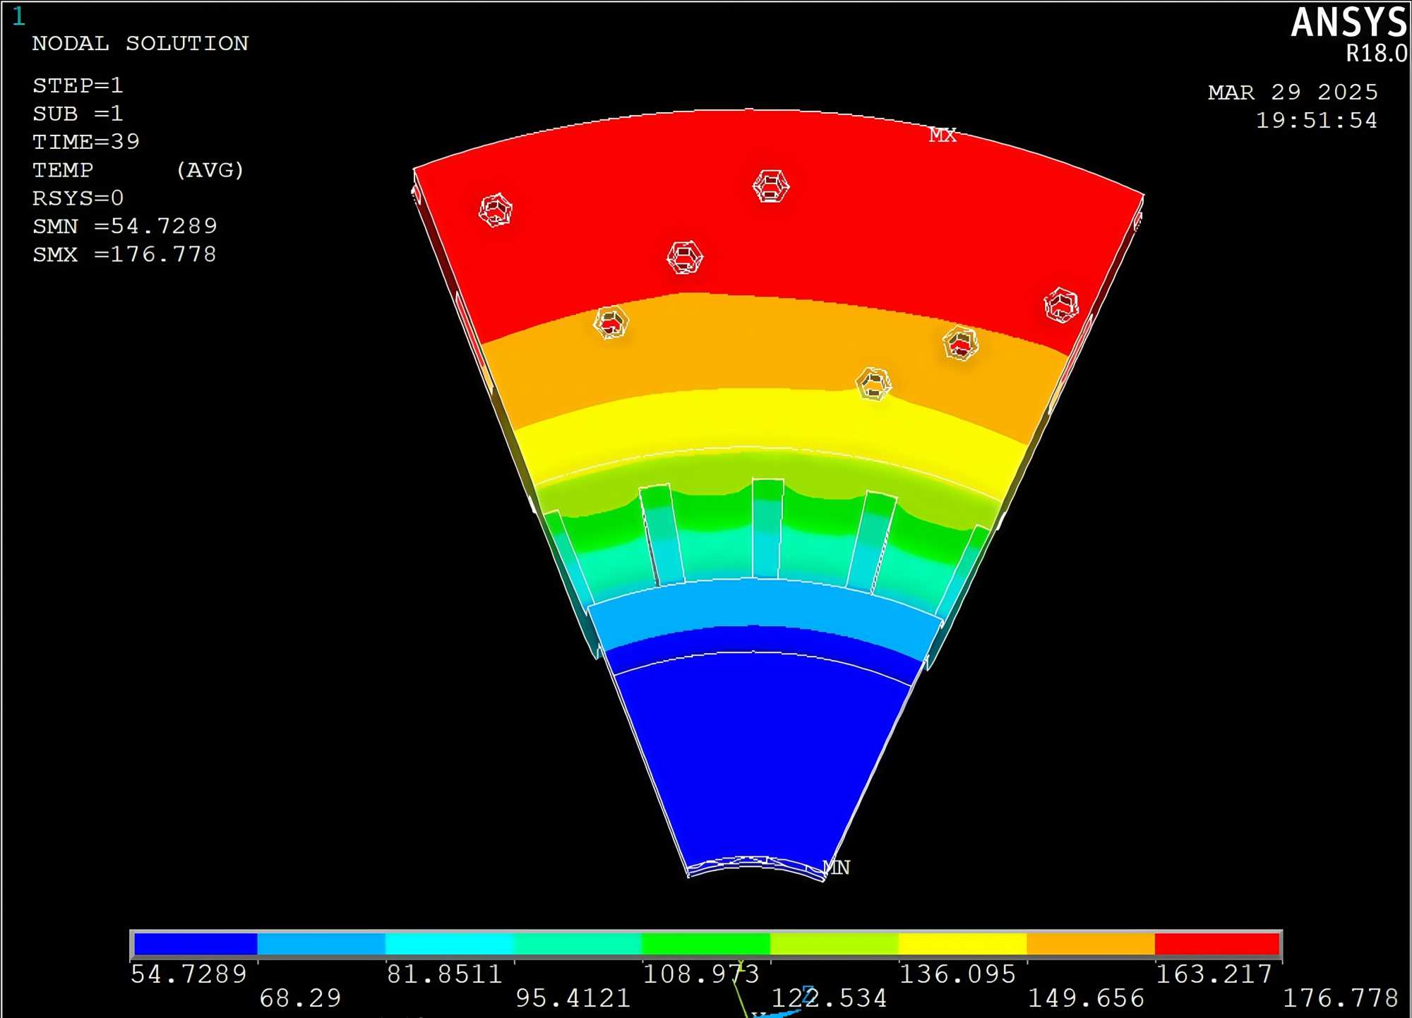Viewport: 1412px width, 1018px height.
Task: Select the yellow legend color band
Action: (x=962, y=944)
